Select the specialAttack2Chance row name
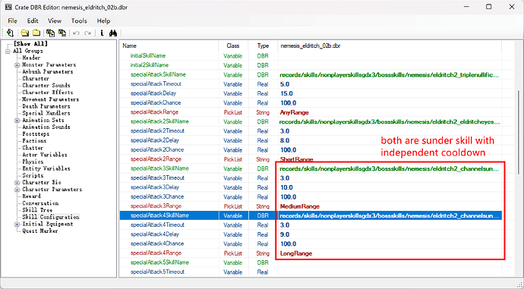The width and height of the screenshot is (524, 289). tap(157, 149)
